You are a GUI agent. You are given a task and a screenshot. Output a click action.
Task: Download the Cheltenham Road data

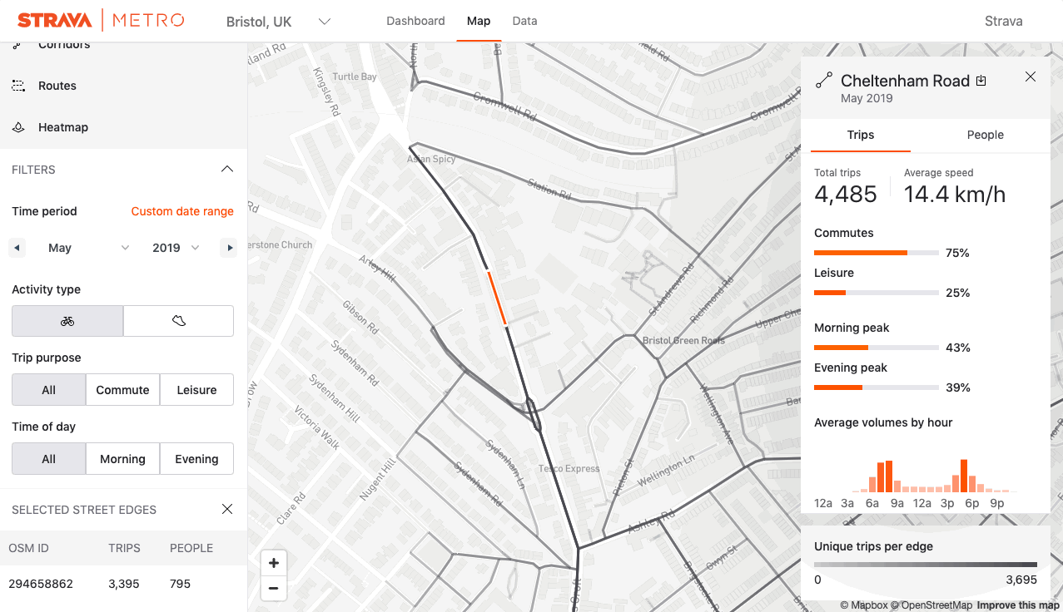(981, 81)
